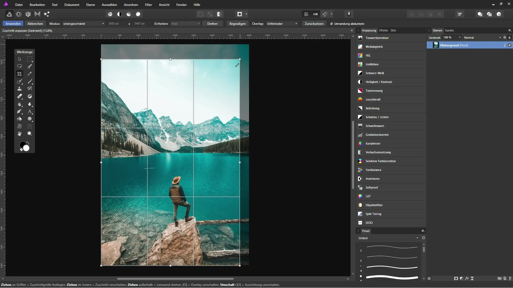513x288 pixels.
Task: Switch to the Tone Mapping Persona
Action: 37,14
